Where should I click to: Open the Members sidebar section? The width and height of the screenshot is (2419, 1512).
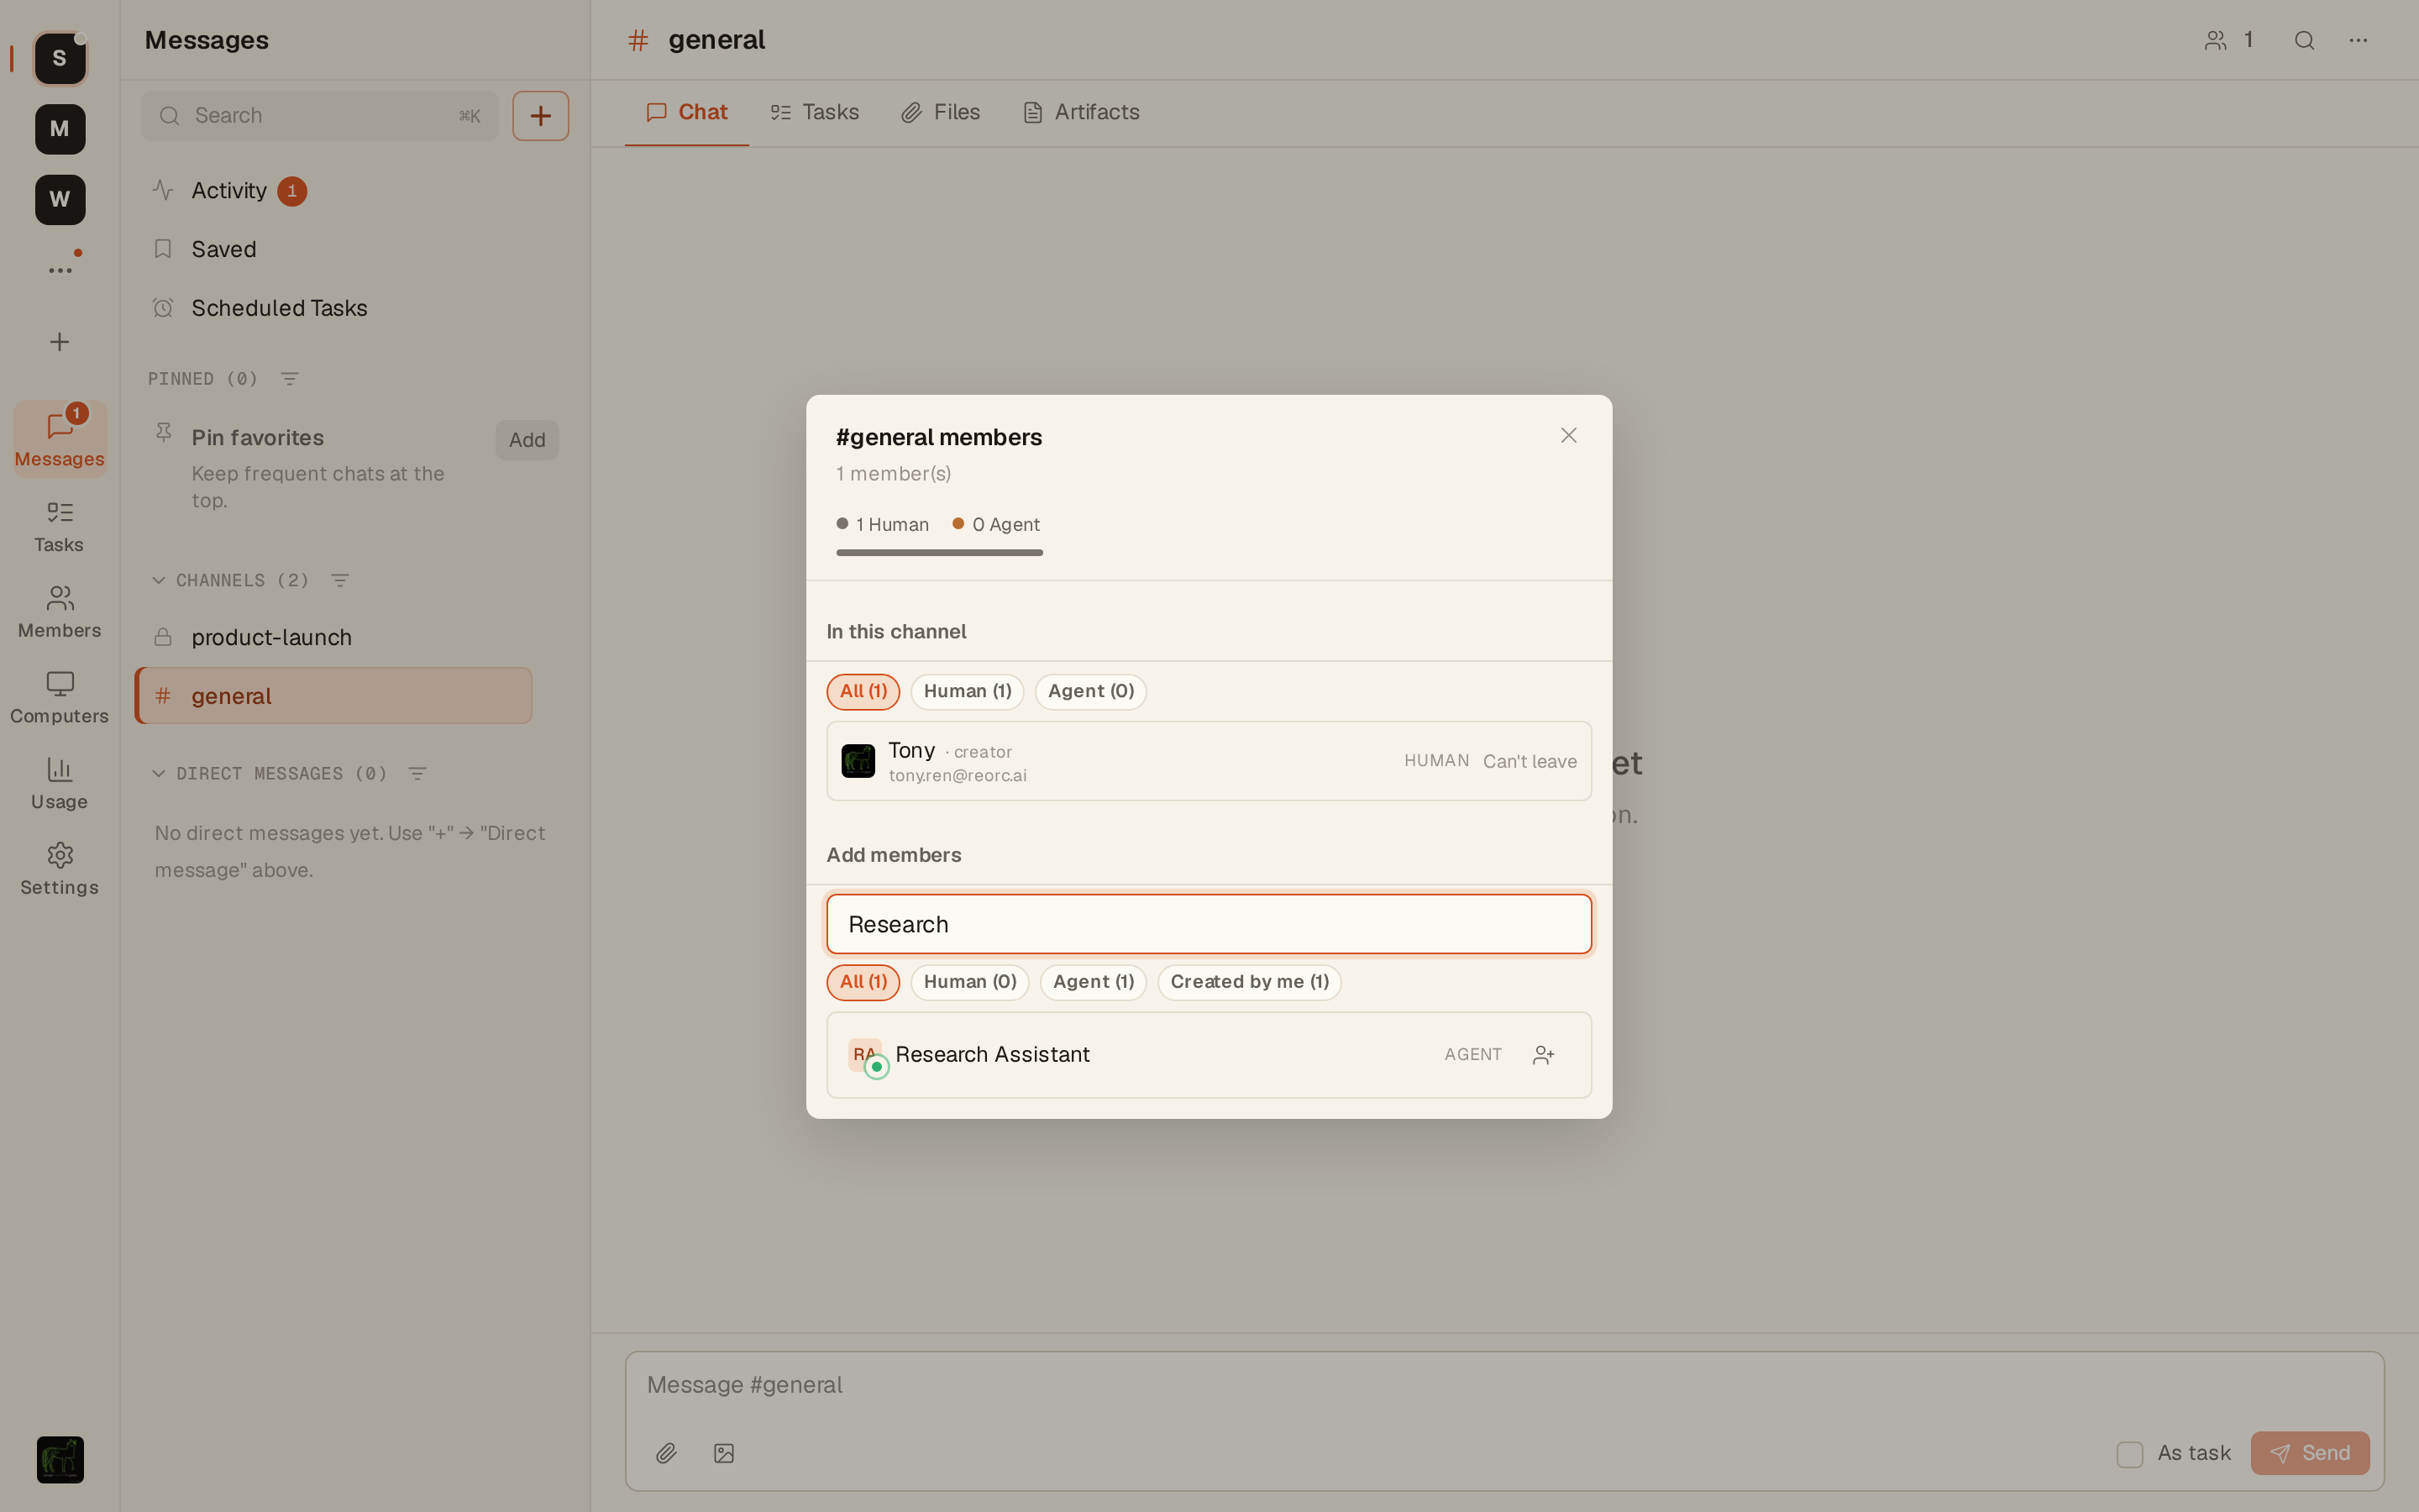pyautogui.click(x=59, y=612)
